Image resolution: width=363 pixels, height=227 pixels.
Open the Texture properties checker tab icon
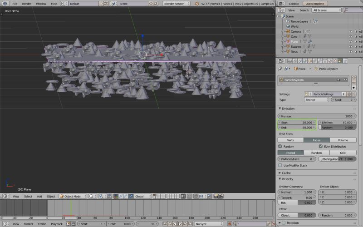335,61
